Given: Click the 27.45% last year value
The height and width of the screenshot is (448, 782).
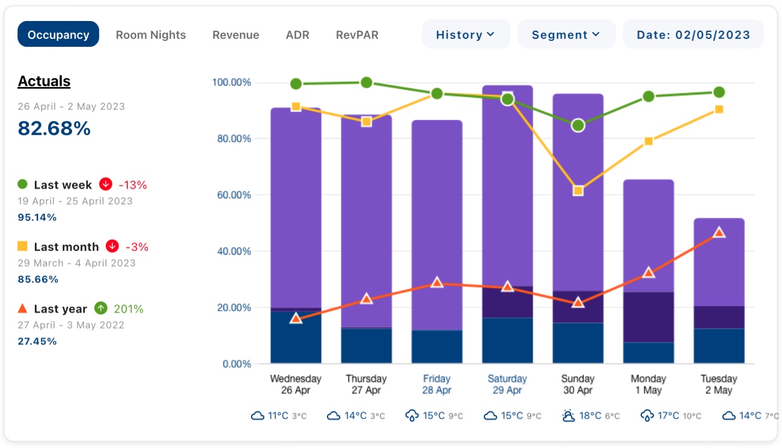Looking at the screenshot, I should tap(37, 341).
